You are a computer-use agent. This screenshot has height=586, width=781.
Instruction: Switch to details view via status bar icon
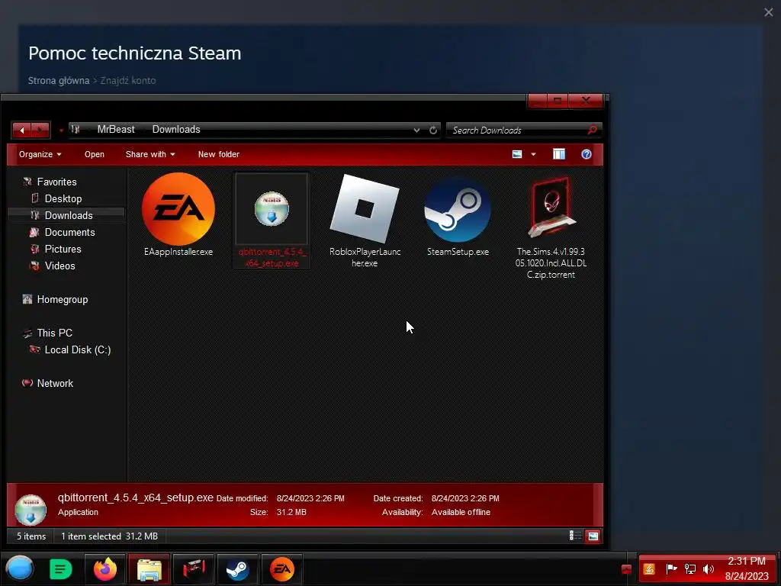tap(575, 536)
